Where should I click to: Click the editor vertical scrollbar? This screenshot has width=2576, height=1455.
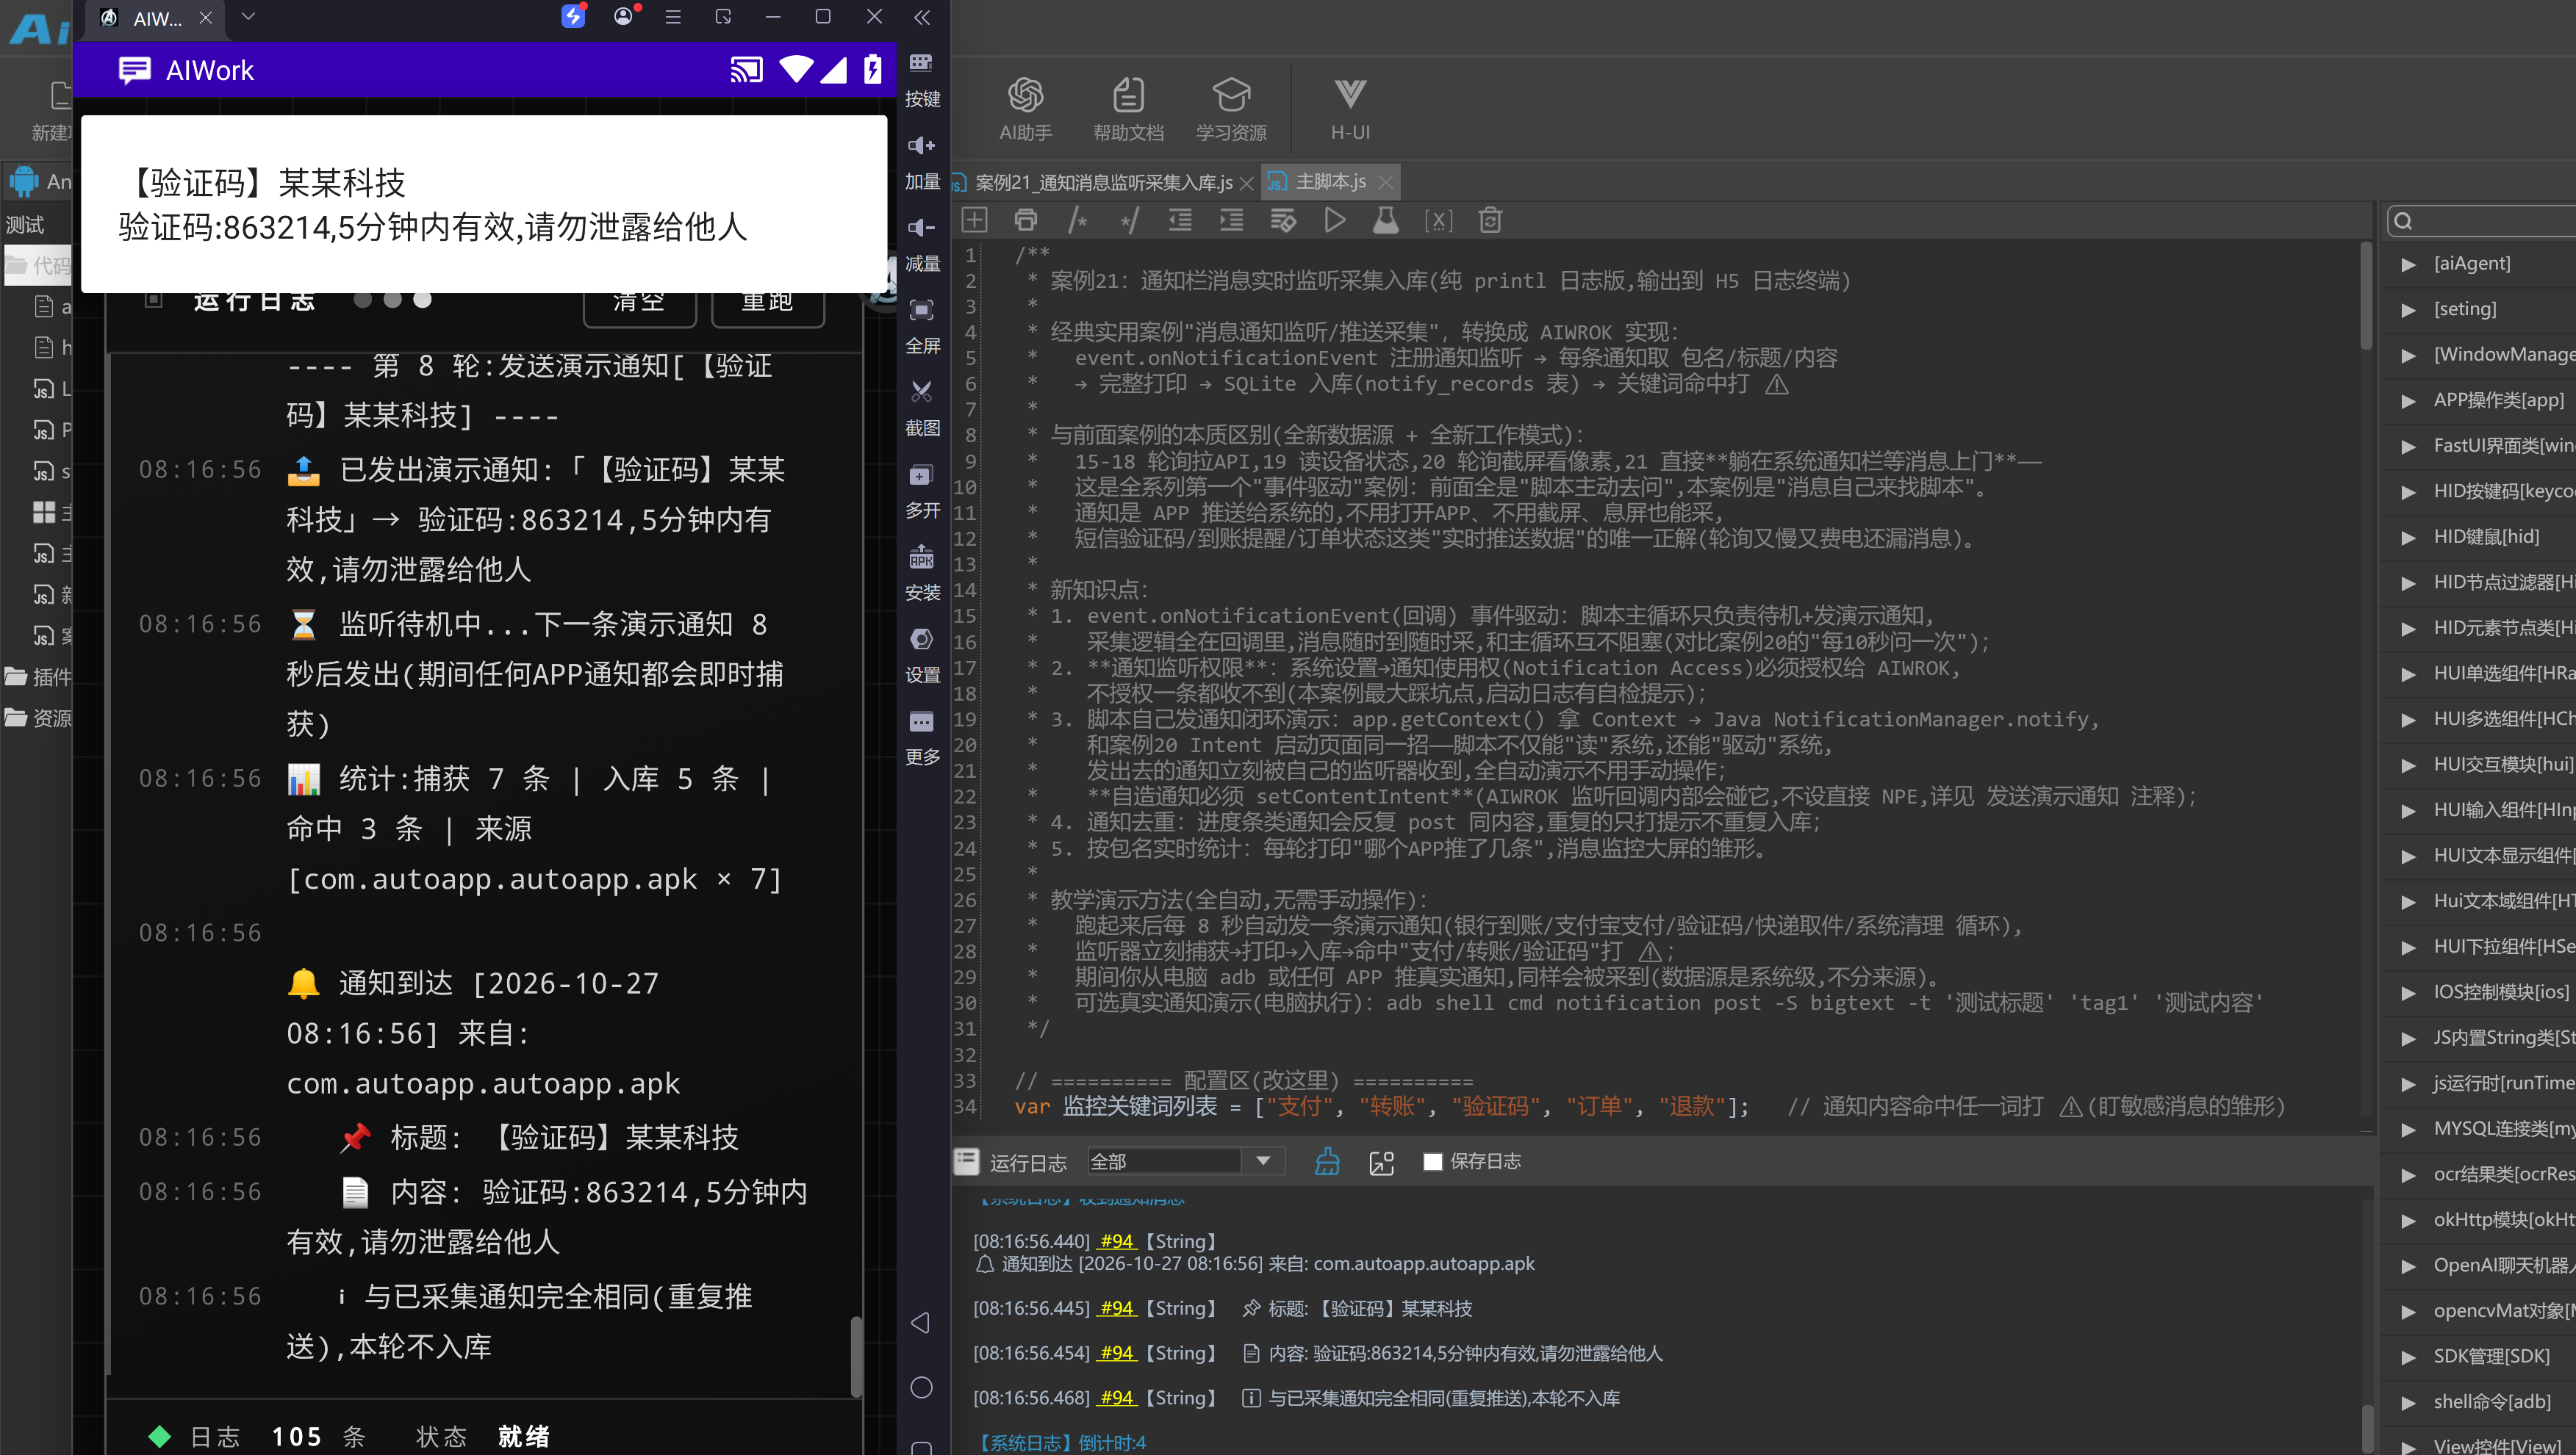[x=2366, y=295]
